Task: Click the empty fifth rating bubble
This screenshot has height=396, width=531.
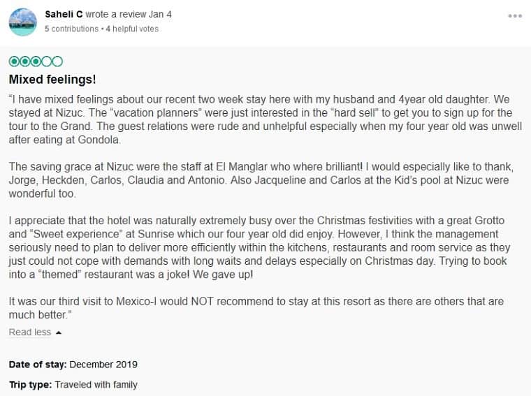Action: pyautogui.click(x=57, y=61)
